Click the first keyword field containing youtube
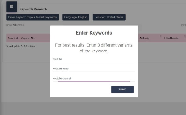The width and height of the screenshot is (186, 115). [94, 59]
